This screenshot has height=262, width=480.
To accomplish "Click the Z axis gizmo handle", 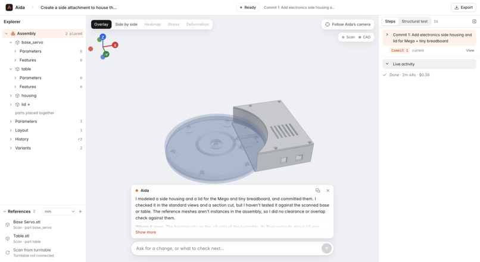I will [x=103, y=37].
